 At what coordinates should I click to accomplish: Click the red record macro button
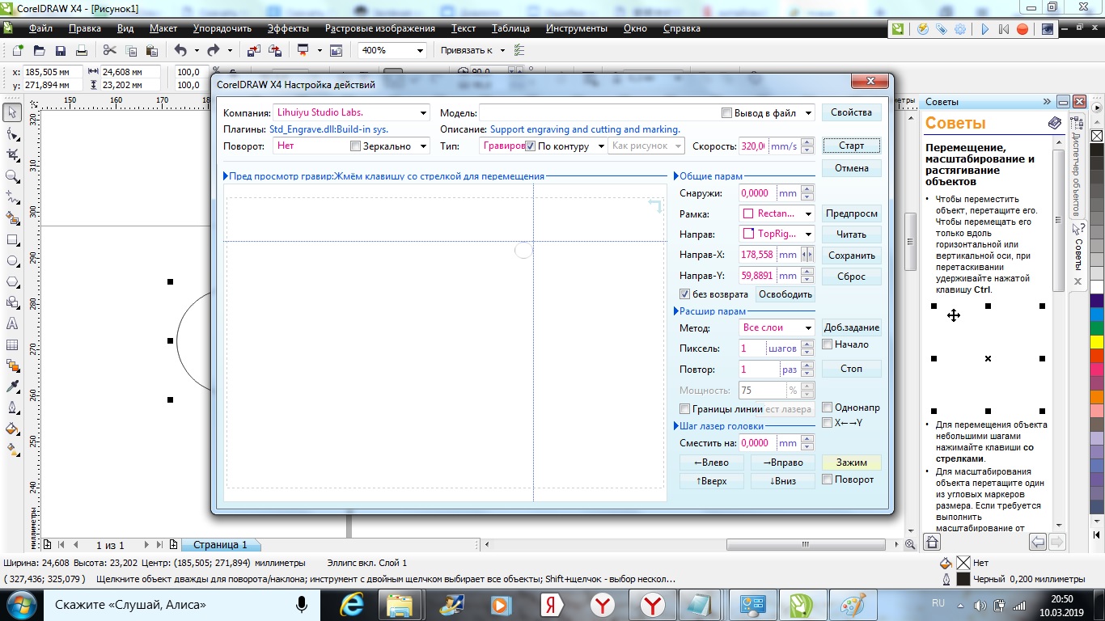coord(1022,29)
